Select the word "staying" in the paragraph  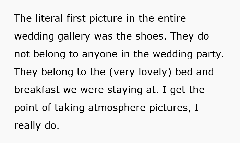point(125,90)
